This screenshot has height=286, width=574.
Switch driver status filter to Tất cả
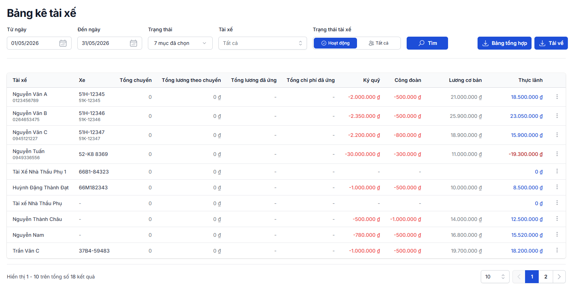pyautogui.click(x=379, y=43)
